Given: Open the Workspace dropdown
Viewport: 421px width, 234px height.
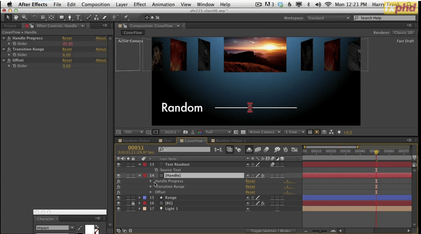Looking at the screenshot, I should (x=328, y=18).
